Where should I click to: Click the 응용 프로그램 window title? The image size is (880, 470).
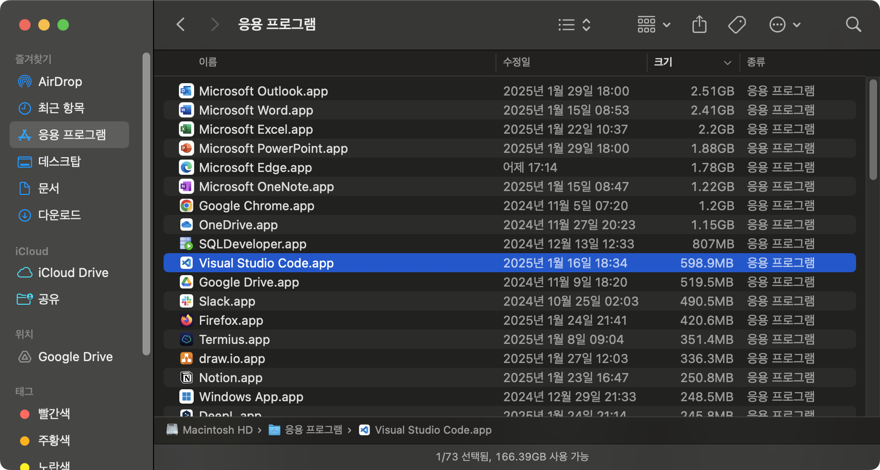point(277,24)
